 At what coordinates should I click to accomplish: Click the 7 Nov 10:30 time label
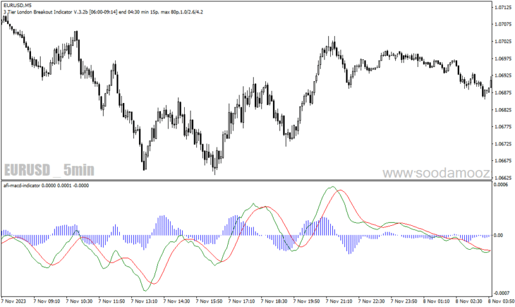pyautogui.click(x=79, y=301)
